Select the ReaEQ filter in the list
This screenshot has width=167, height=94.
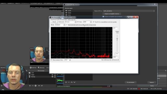79,13
